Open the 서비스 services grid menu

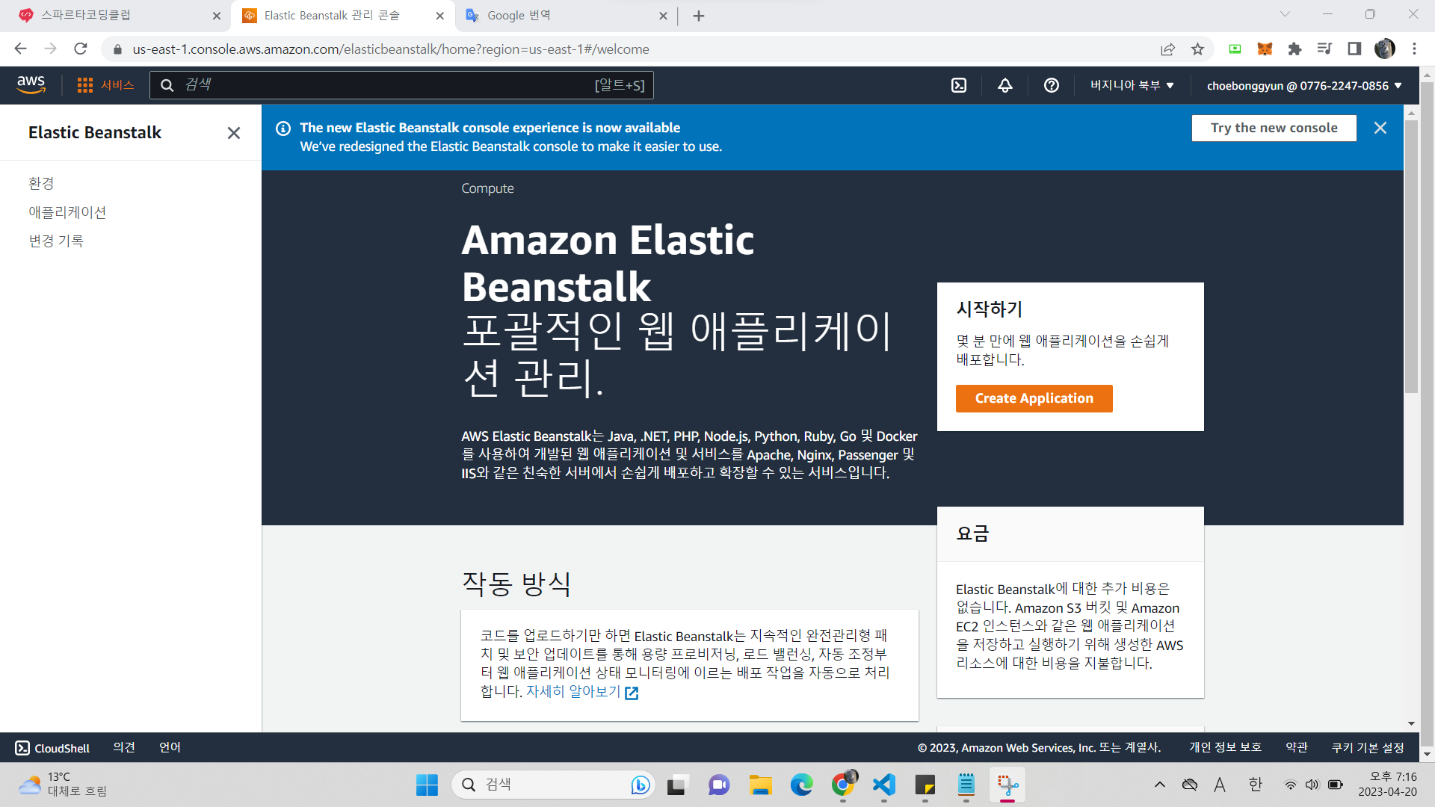[105, 85]
